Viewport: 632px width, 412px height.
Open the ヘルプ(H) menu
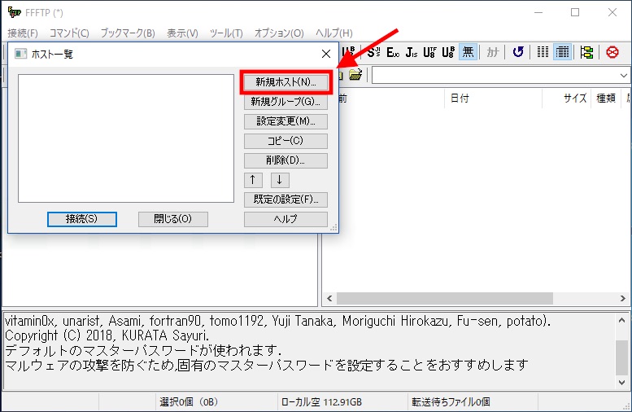(334, 33)
